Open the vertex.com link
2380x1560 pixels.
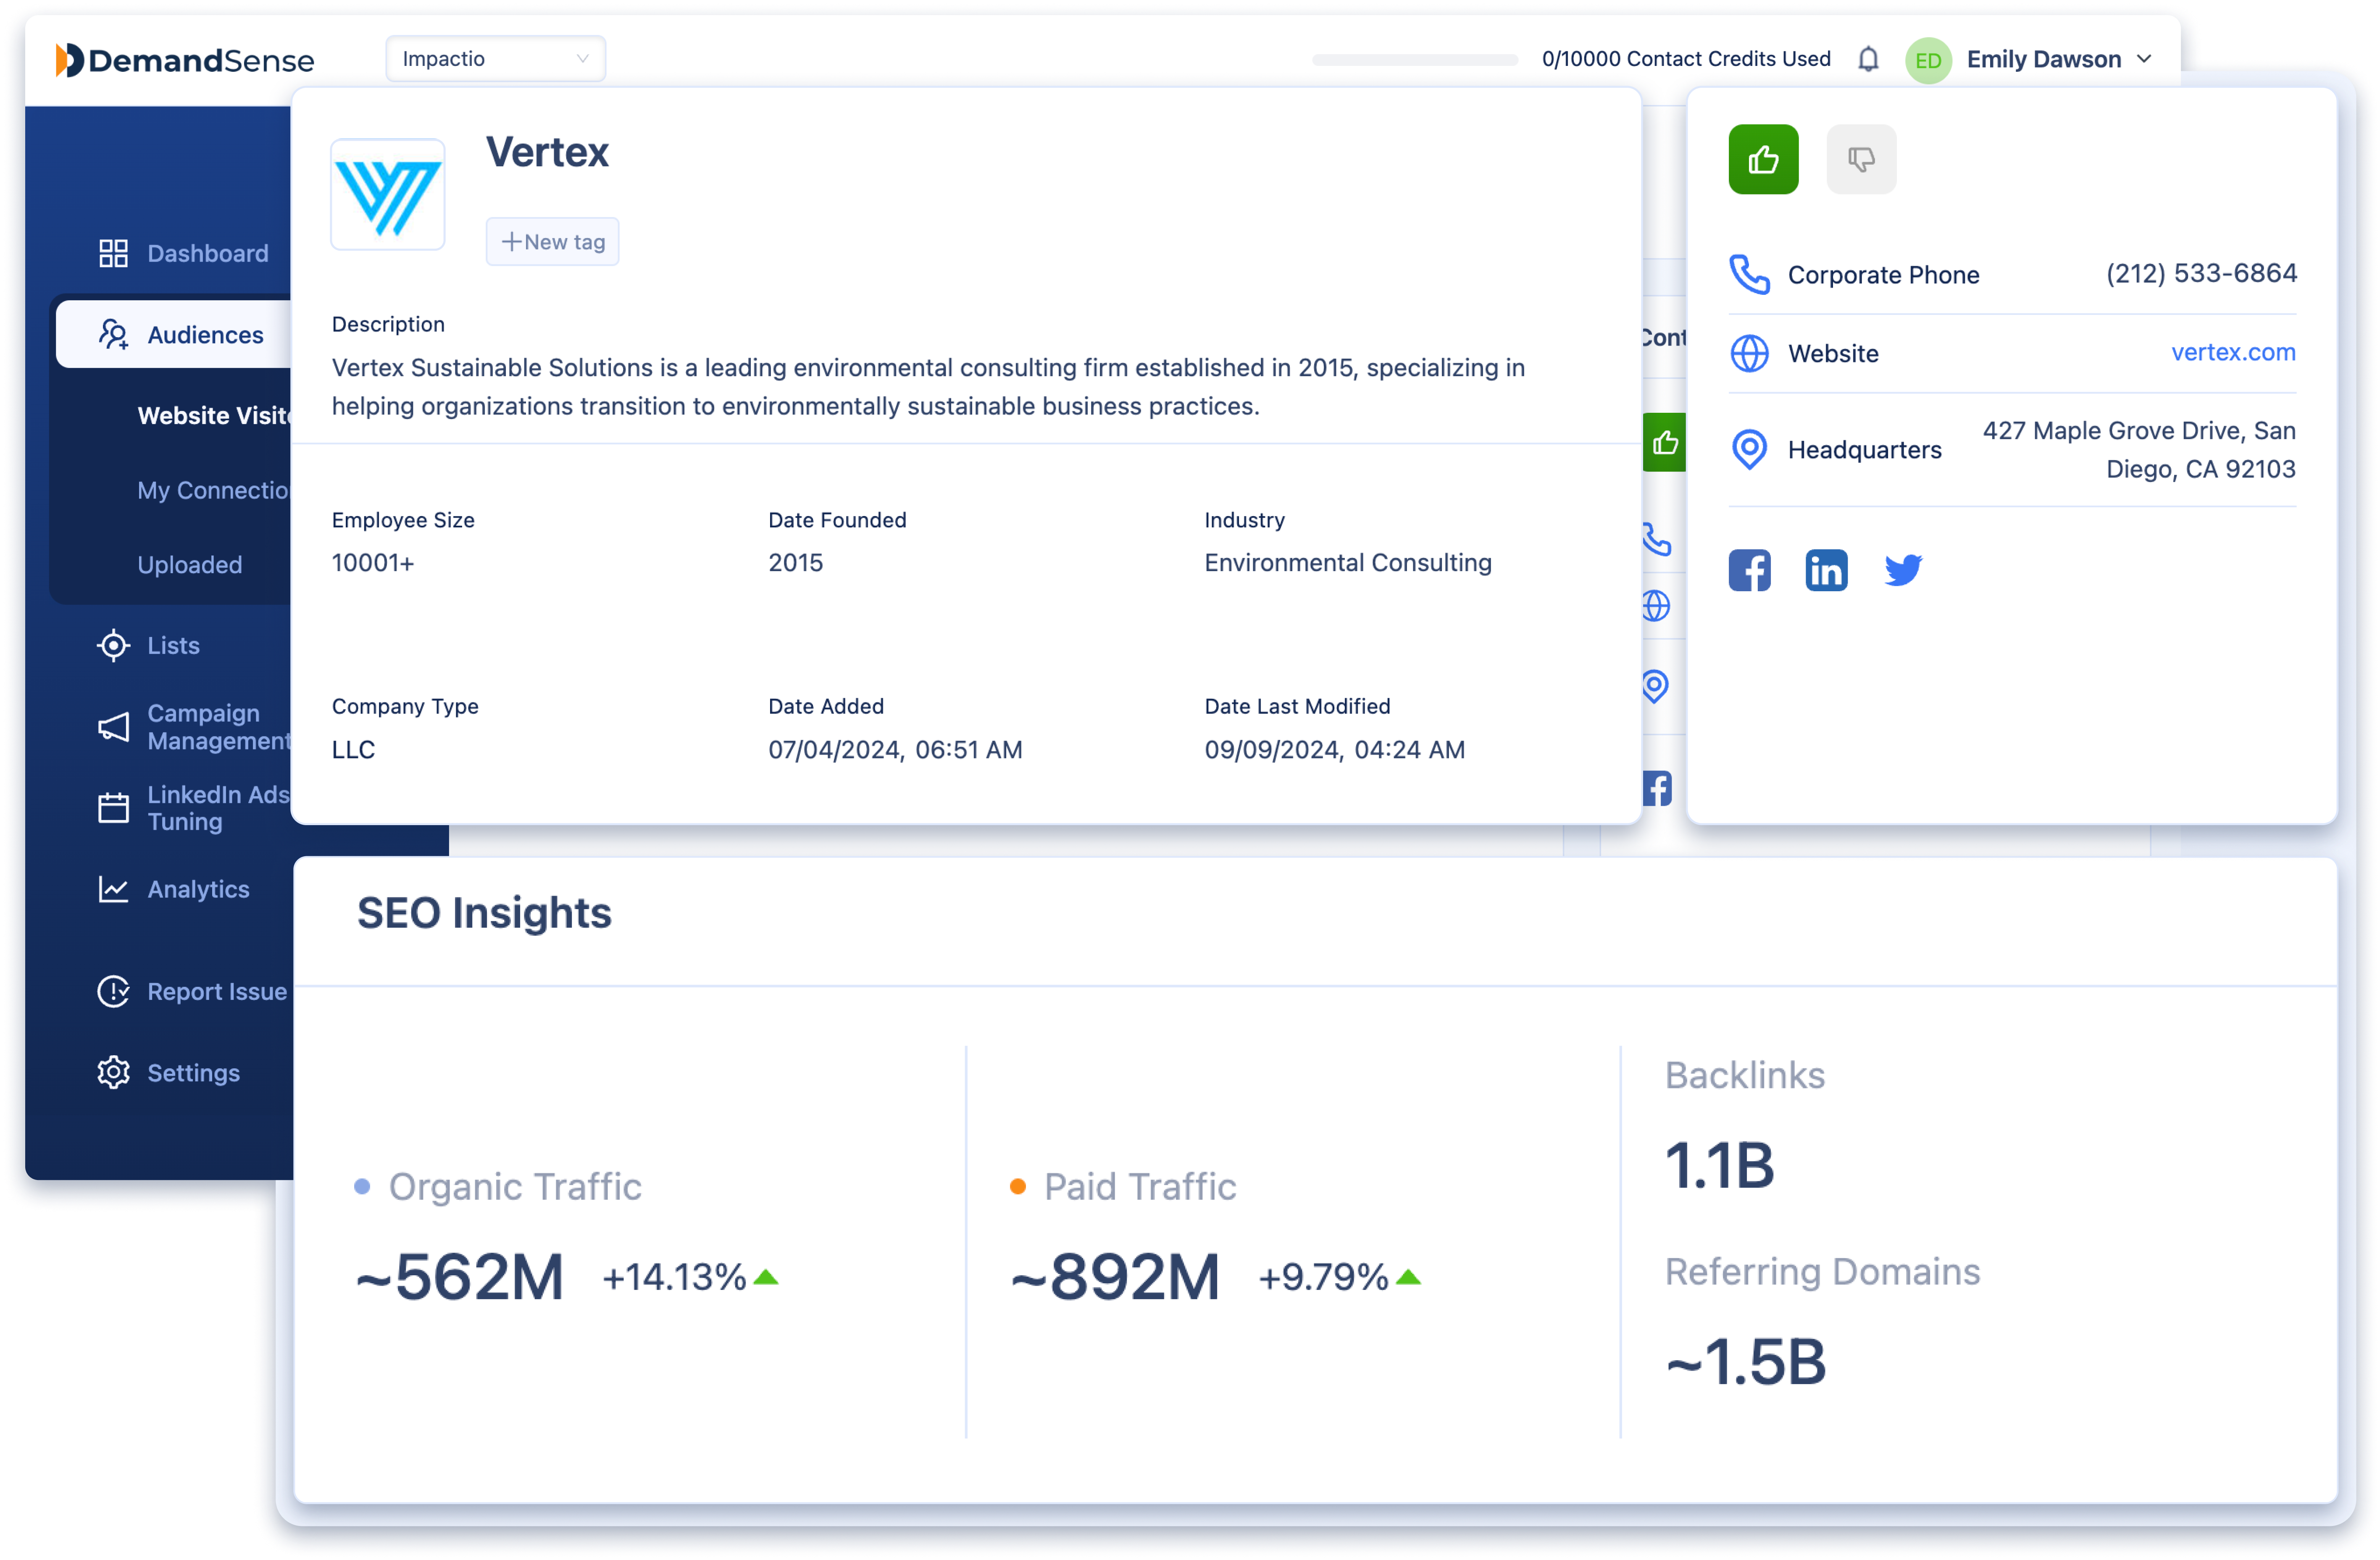coord(2233,352)
